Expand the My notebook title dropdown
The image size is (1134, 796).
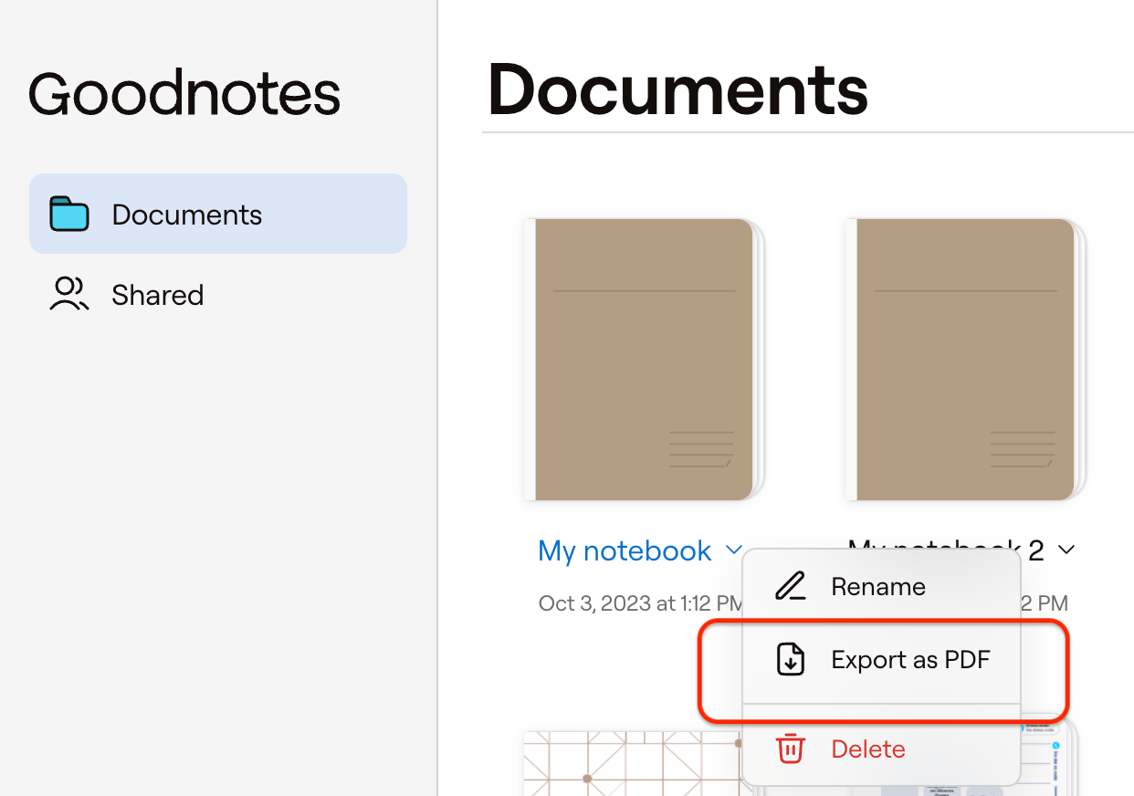tap(735, 550)
